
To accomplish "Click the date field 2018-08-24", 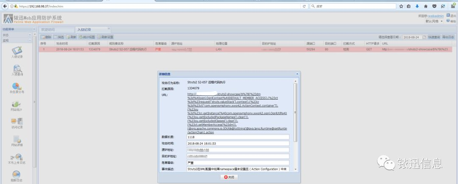I will (413, 37).
